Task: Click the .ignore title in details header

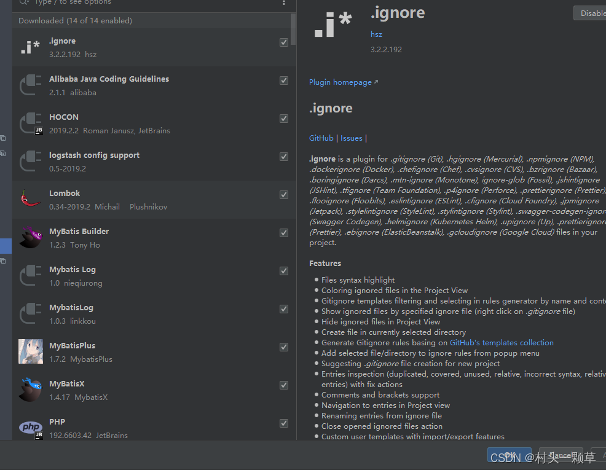Action: 398,13
